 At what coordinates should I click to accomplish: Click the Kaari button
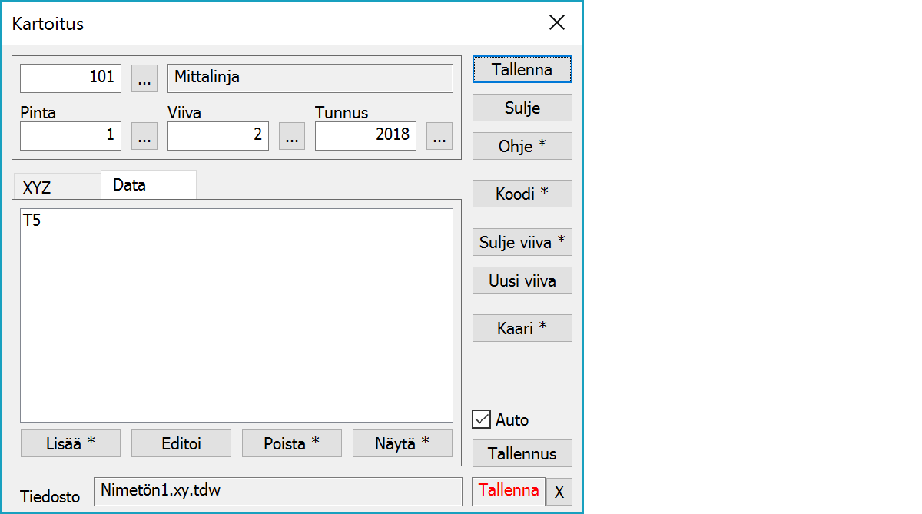tap(522, 328)
